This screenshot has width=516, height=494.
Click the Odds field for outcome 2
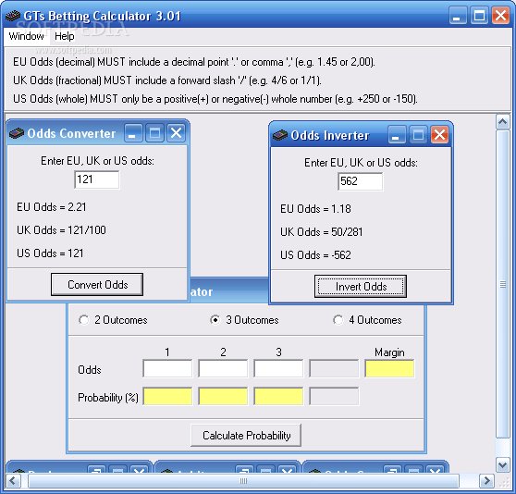[x=223, y=368]
